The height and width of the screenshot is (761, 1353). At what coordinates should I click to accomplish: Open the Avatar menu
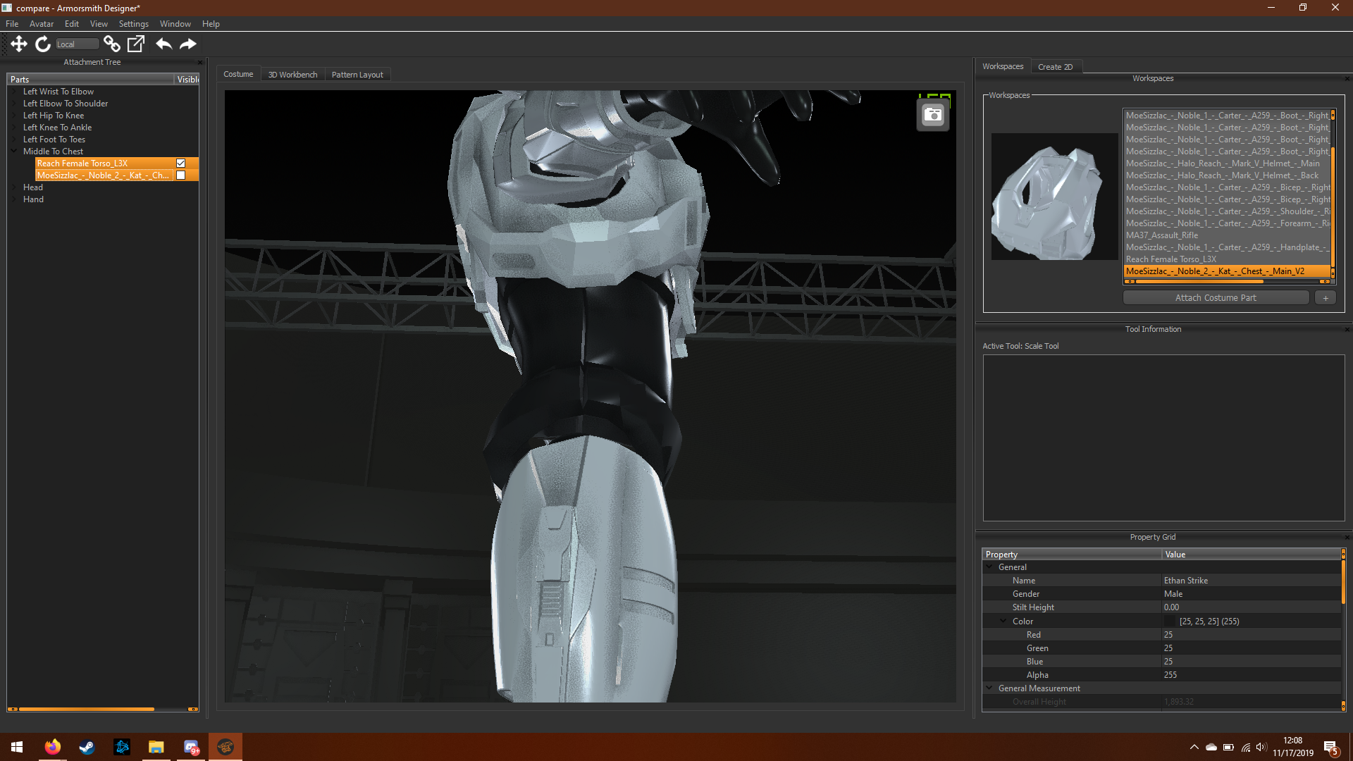coord(42,24)
